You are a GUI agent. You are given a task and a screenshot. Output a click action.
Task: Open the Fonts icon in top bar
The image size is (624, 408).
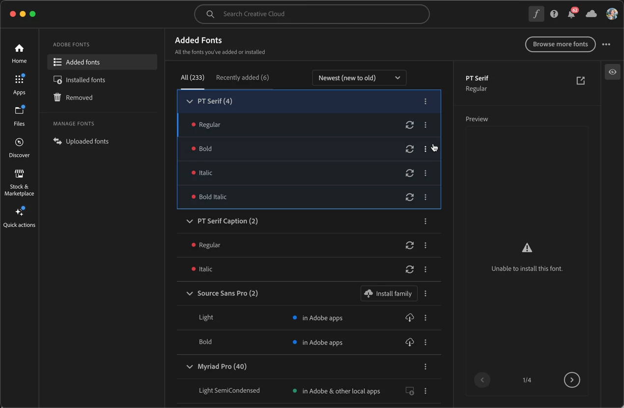536,14
